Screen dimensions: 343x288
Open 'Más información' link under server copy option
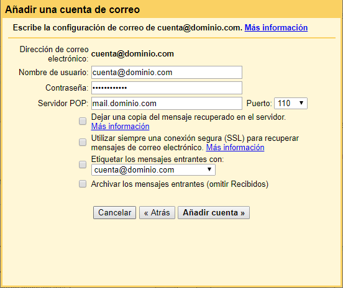click(121, 126)
